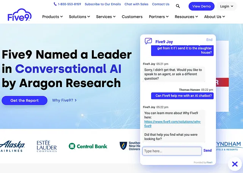Screen dimensions: 243x173
Task: Expand the Solutions menu
Action: point(79,17)
